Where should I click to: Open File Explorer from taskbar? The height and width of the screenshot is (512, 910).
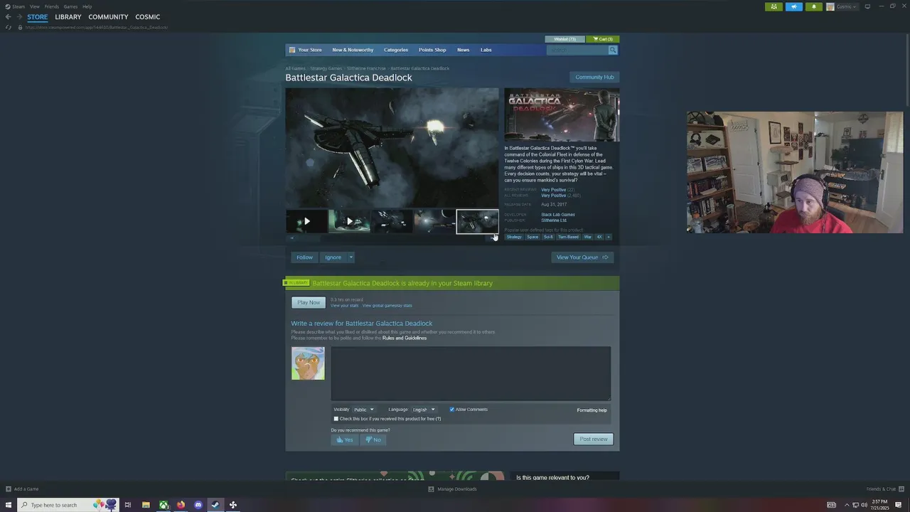pyautogui.click(x=146, y=505)
